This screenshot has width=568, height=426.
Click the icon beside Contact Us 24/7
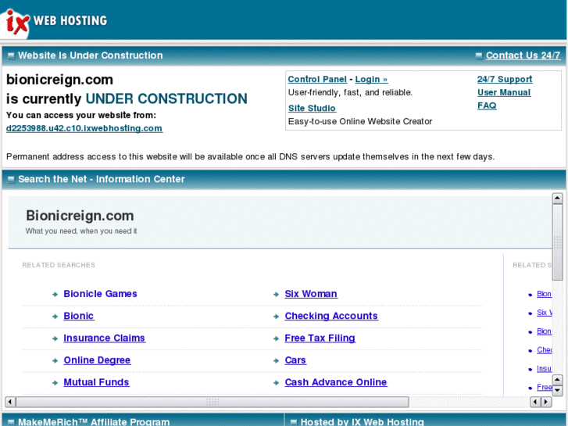(479, 55)
